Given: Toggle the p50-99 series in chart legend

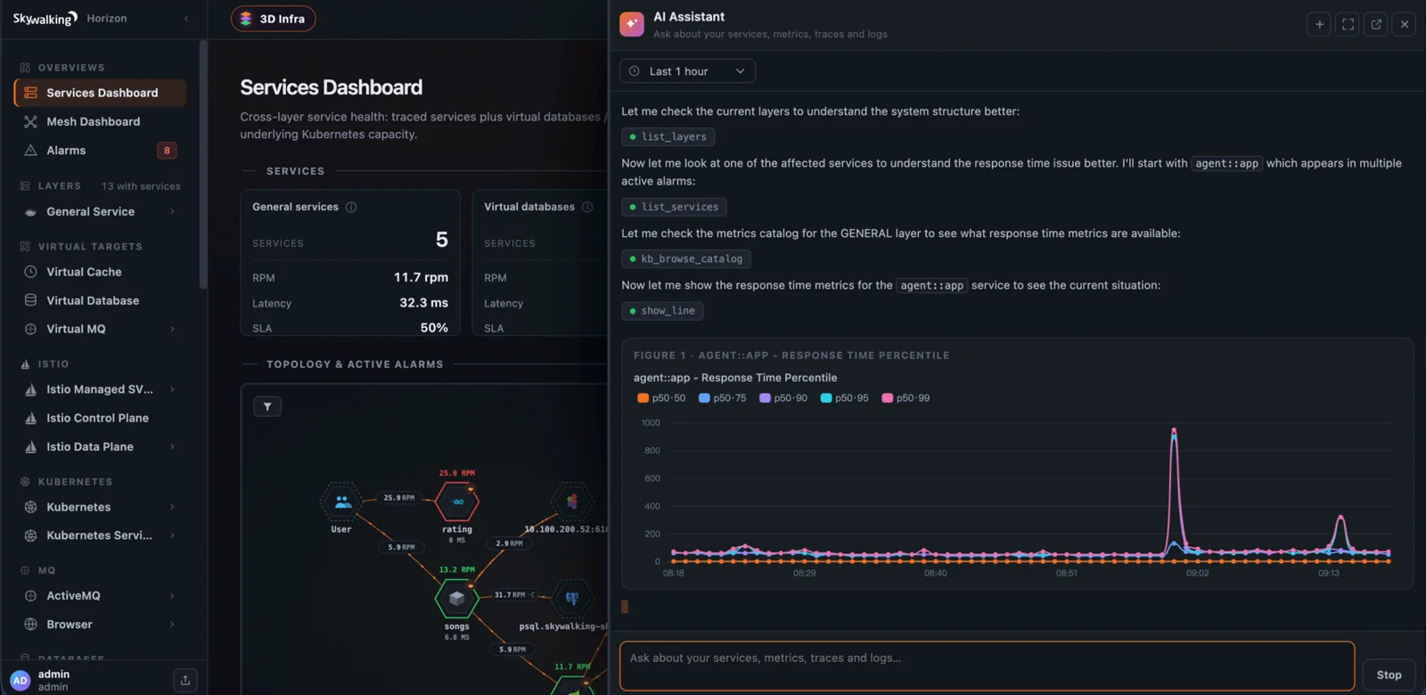Looking at the screenshot, I should pos(906,398).
